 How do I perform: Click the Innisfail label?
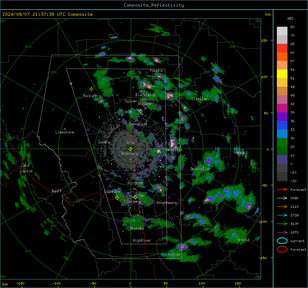click(138, 124)
